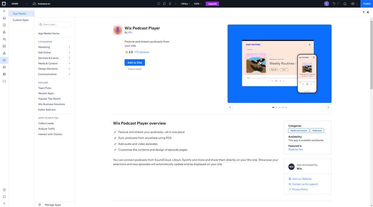Click Contact us for support link

pos(305,184)
